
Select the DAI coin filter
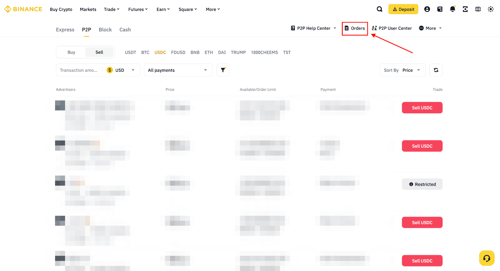[x=222, y=52]
